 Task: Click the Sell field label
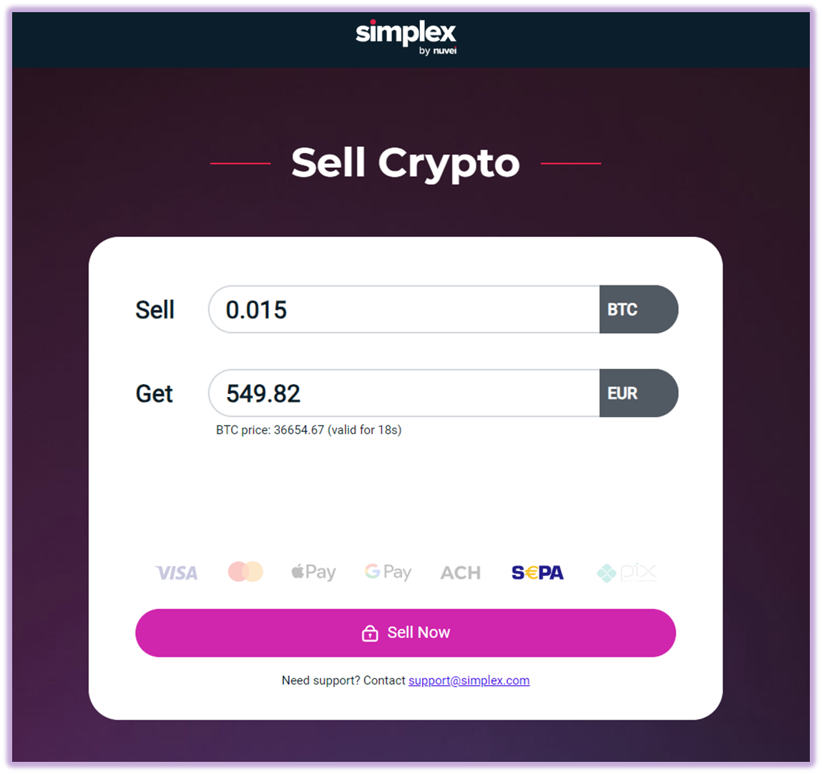(x=155, y=309)
